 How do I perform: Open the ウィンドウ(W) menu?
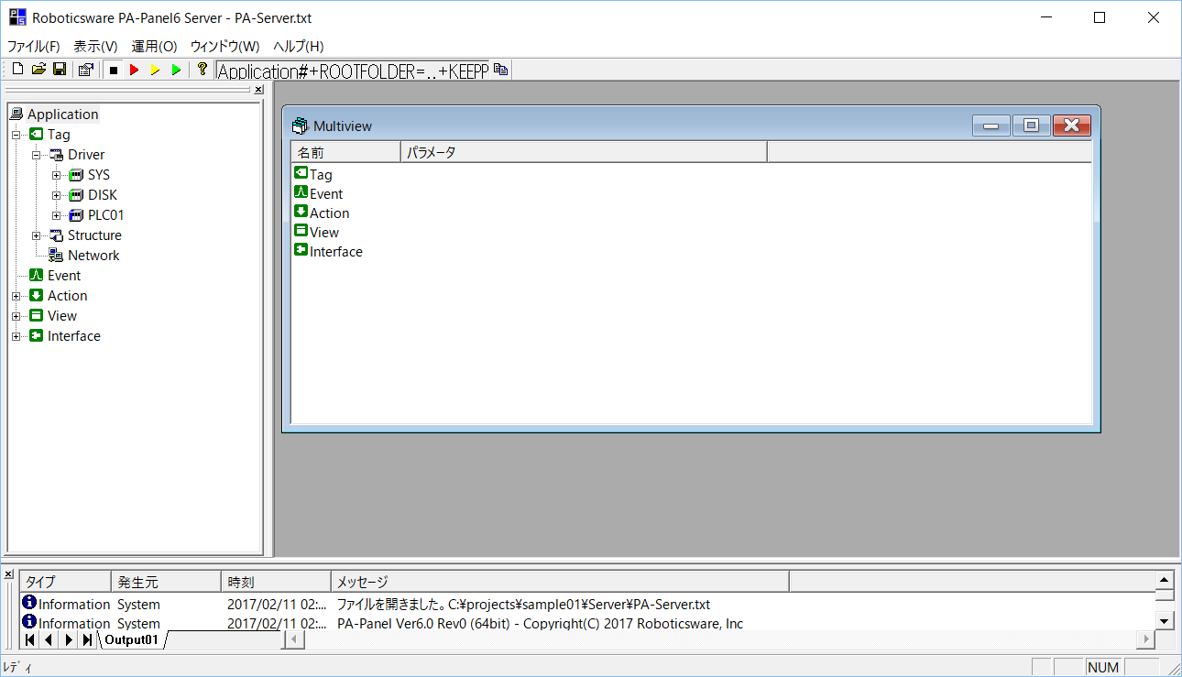[225, 47]
